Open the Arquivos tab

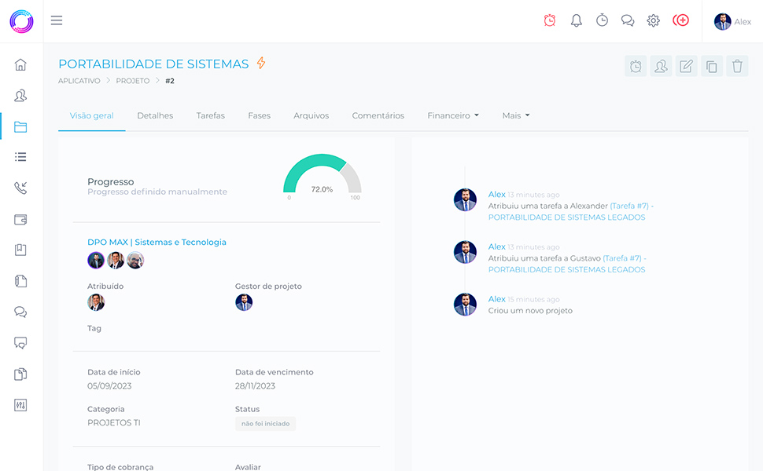(311, 115)
